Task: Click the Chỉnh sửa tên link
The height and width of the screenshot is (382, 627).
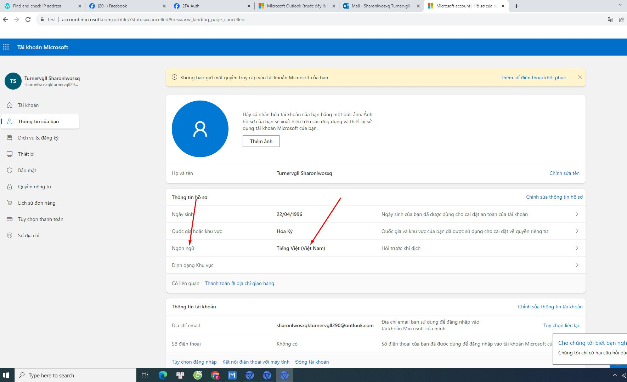Action: [x=564, y=173]
